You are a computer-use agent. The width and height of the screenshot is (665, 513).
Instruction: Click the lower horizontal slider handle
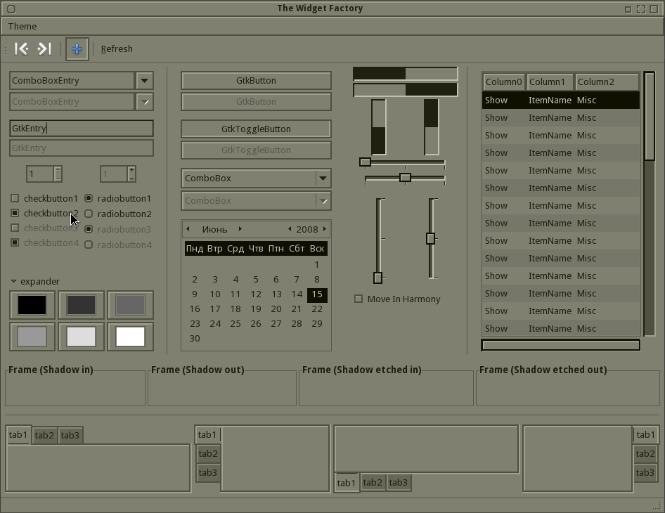(405, 177)
